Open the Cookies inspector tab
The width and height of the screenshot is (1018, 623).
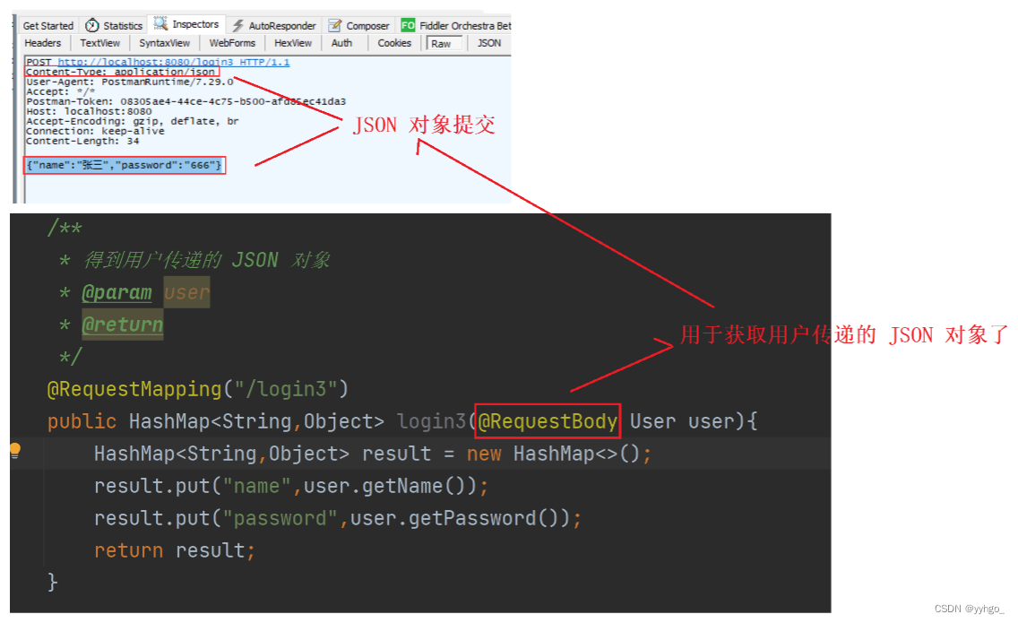[394, 43]
